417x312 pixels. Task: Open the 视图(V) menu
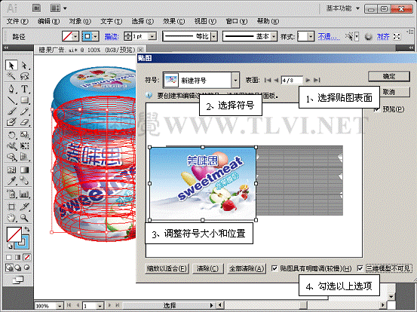pos(205,21)
